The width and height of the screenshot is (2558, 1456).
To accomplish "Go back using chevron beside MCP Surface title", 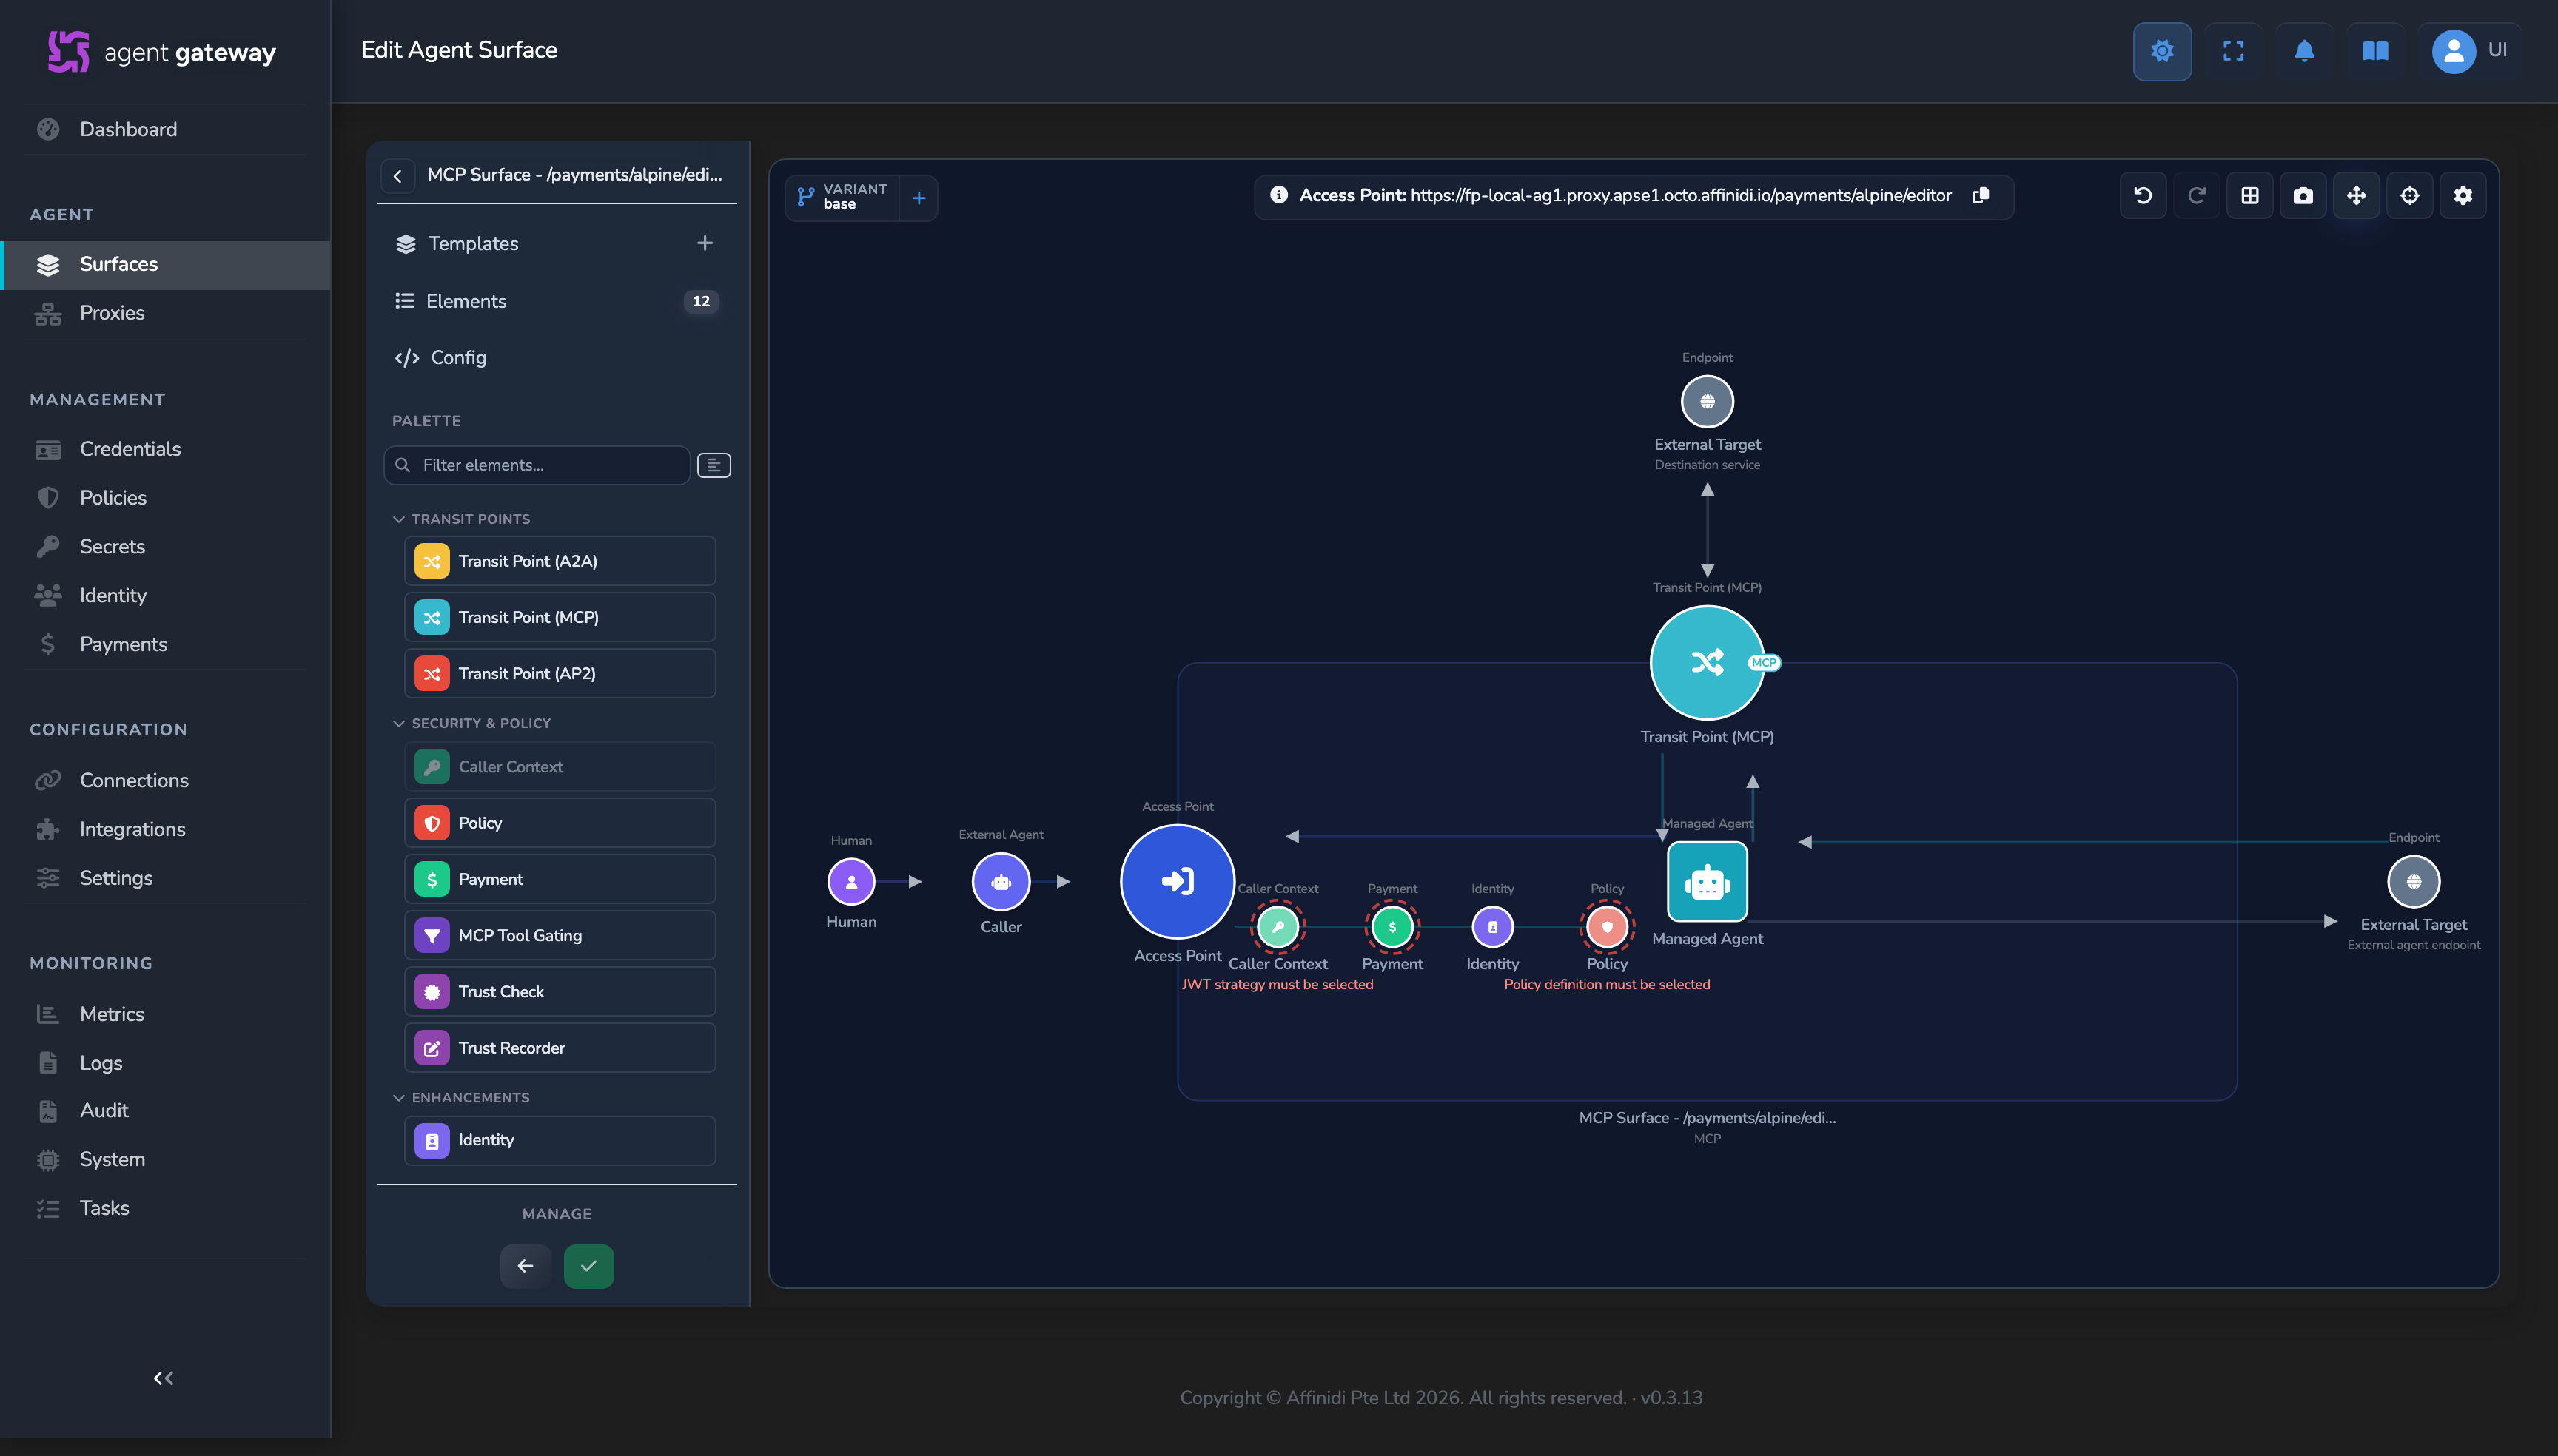I will 397,176.
